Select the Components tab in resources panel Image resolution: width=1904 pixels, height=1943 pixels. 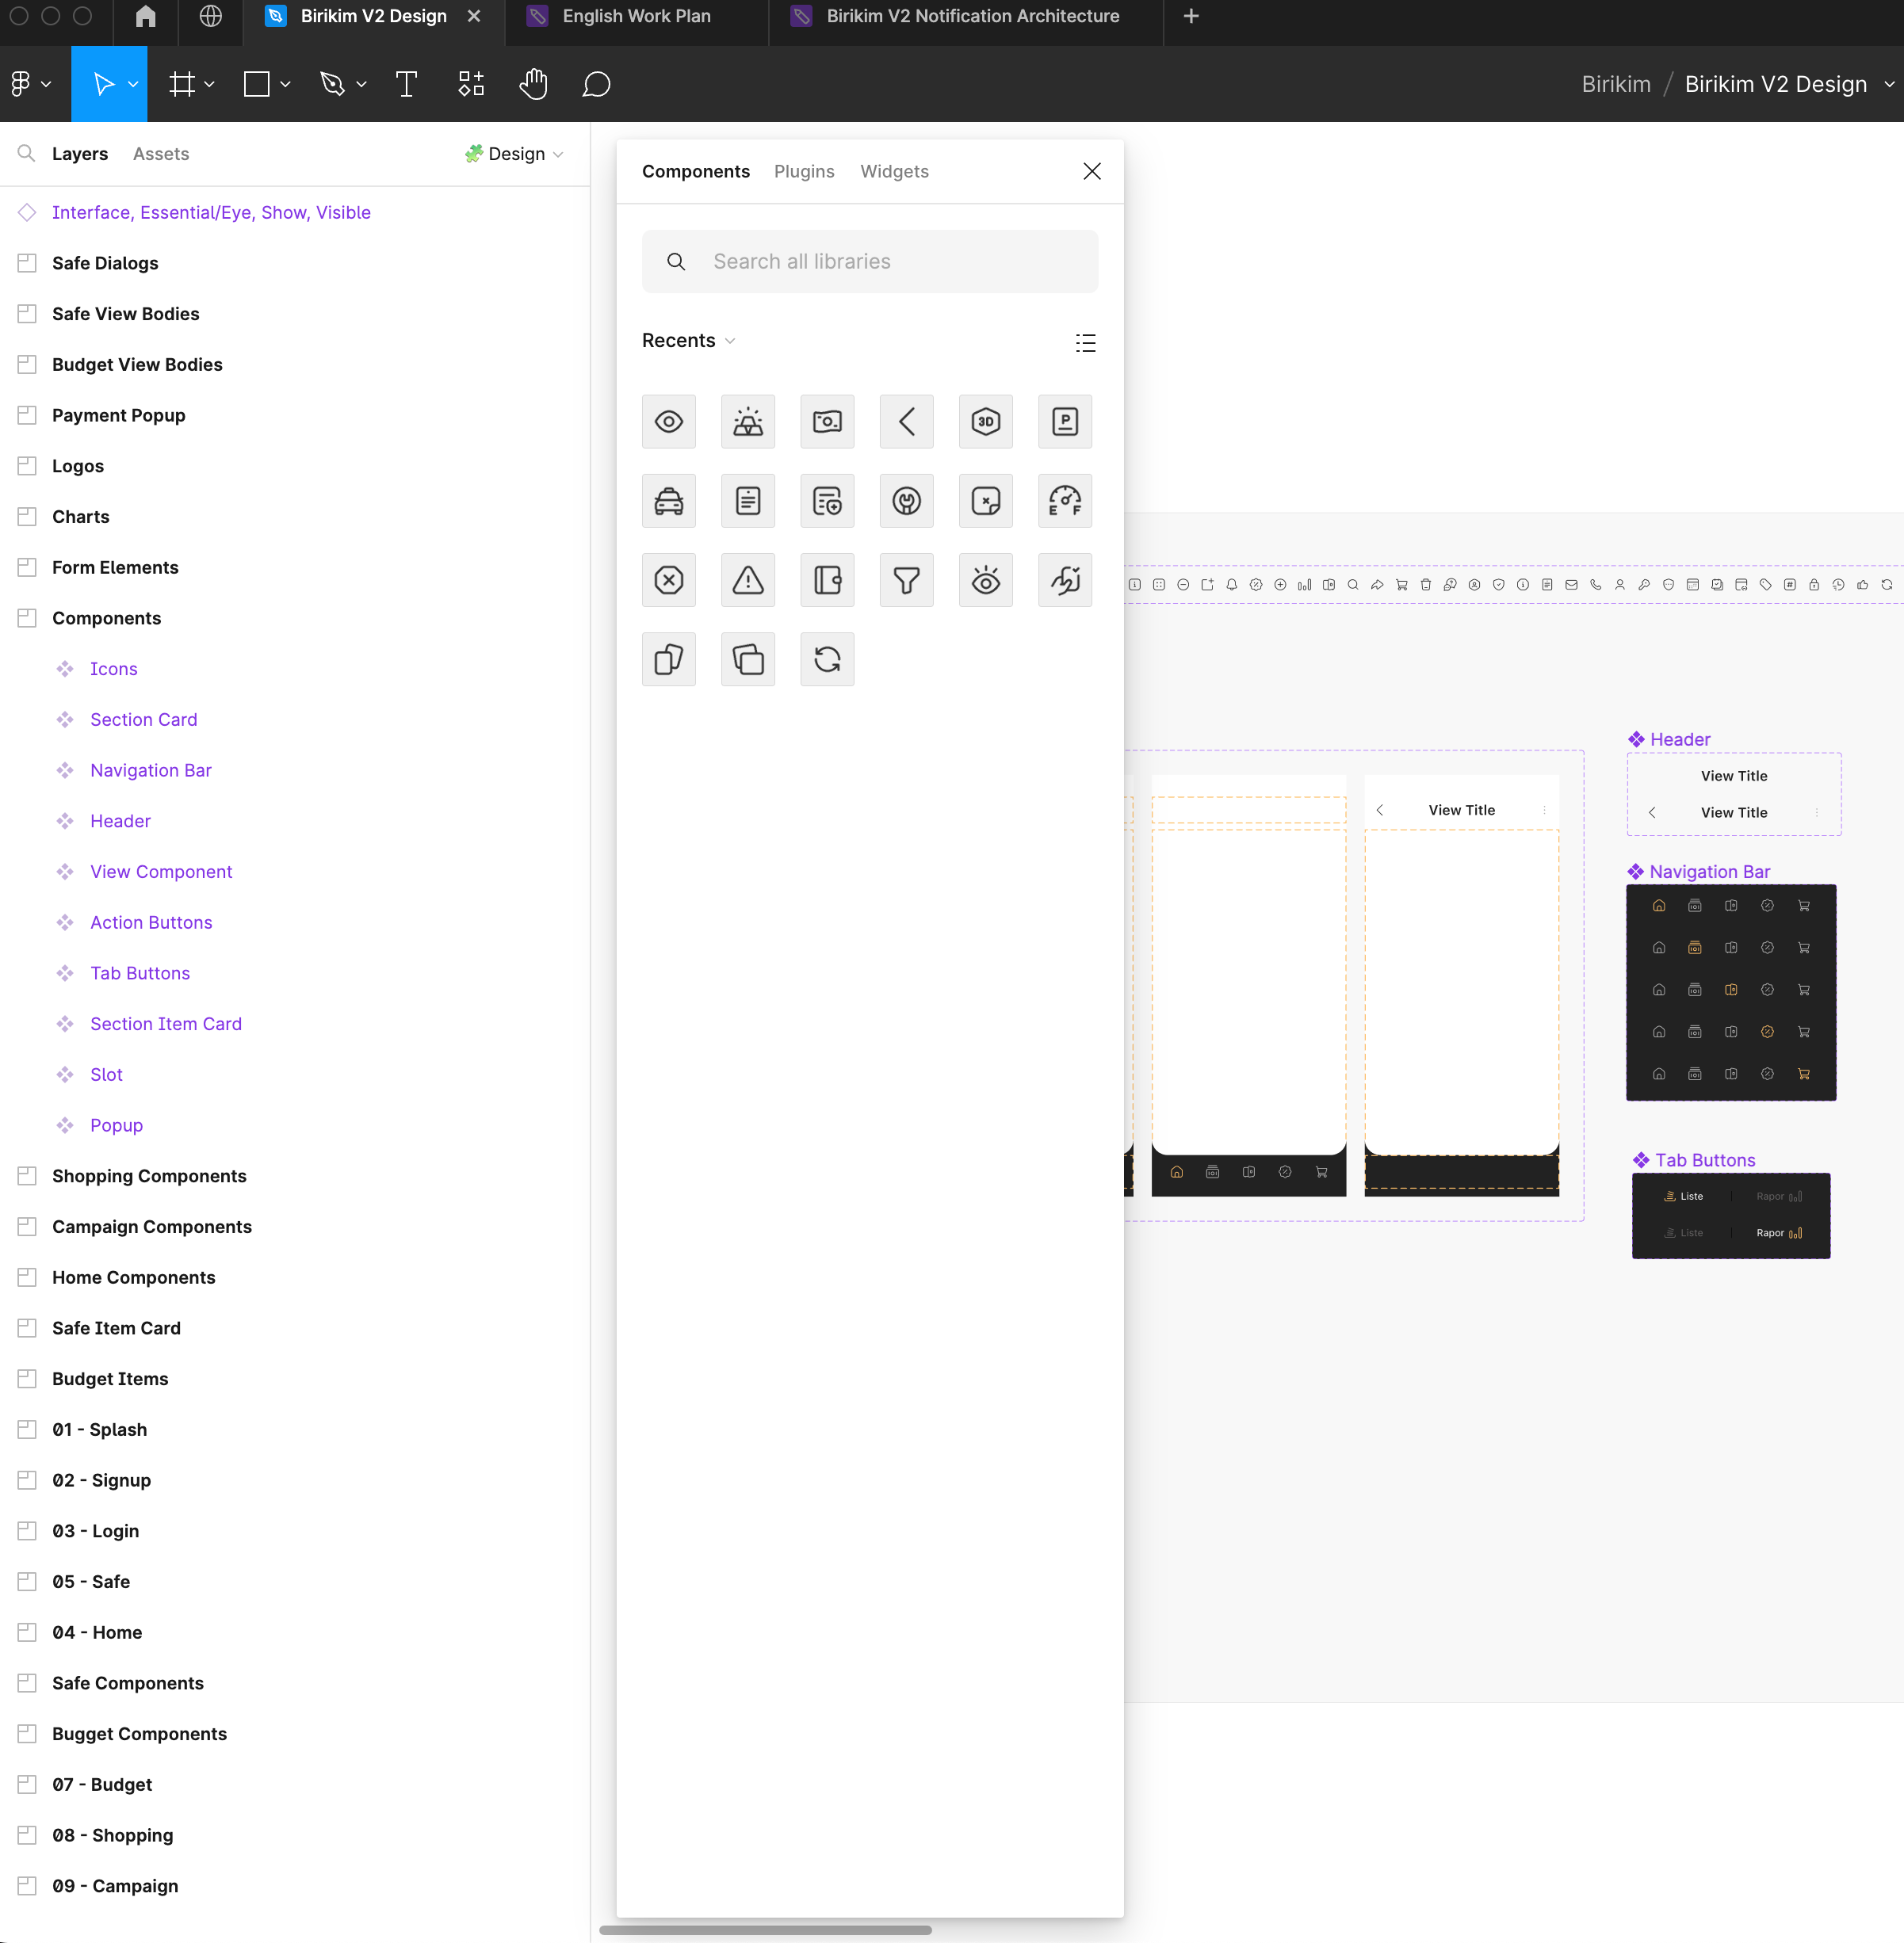[x=696, y=171]
